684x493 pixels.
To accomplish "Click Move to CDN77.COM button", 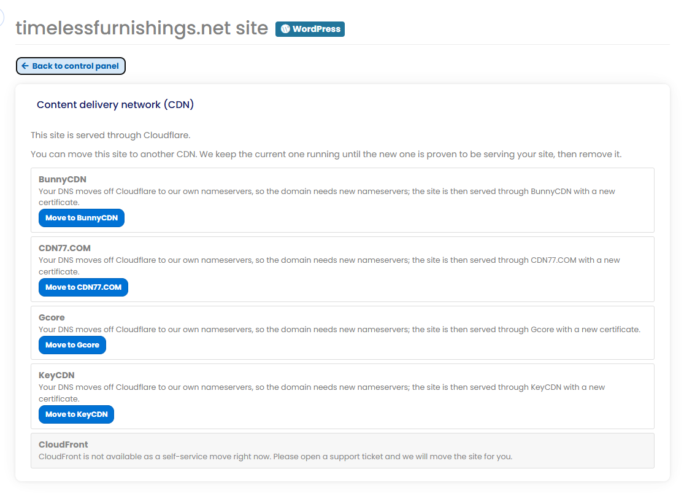I will pos(83,287).
